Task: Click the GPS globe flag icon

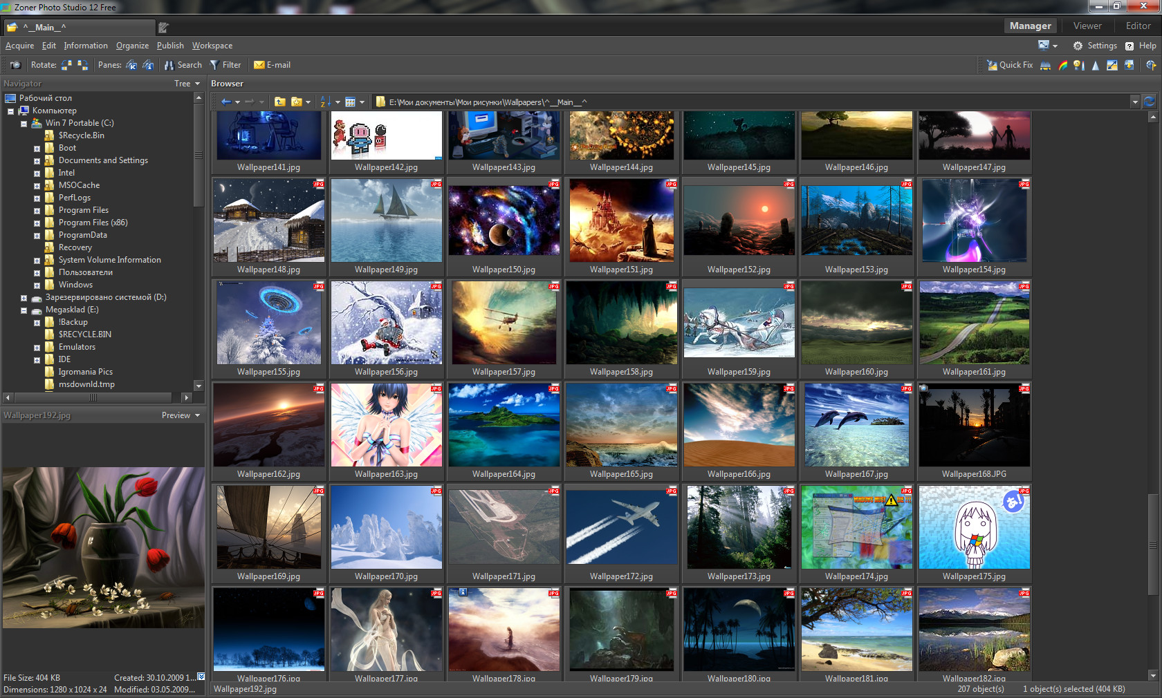Action: point(1151,65)
